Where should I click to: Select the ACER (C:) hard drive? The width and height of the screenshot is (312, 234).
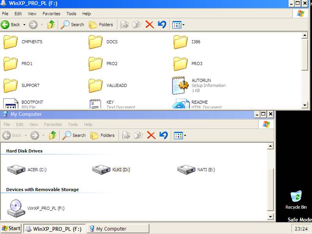pyautogui.click(x=27, y=170)
